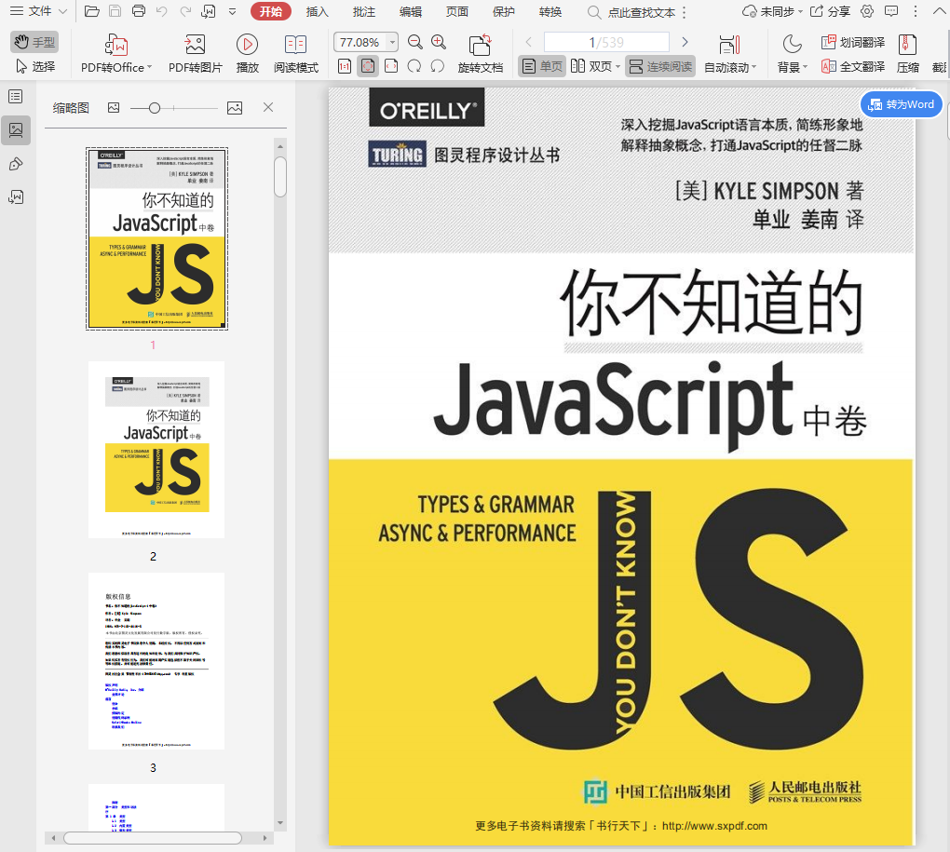The height and width of the screenshot is (852, 950).
Task: Enable 单页 single page view
Action: 541,66
